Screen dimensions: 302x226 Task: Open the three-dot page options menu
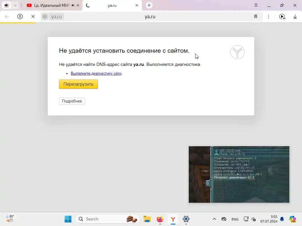[269, 16]
